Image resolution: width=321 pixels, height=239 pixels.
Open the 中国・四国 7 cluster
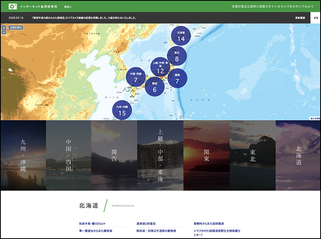[x=136, y=77]
